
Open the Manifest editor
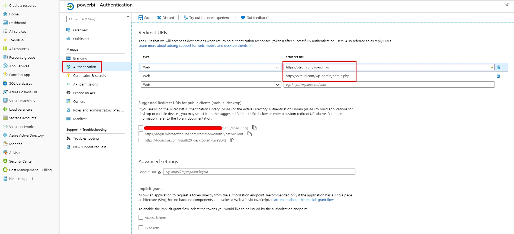80,119
